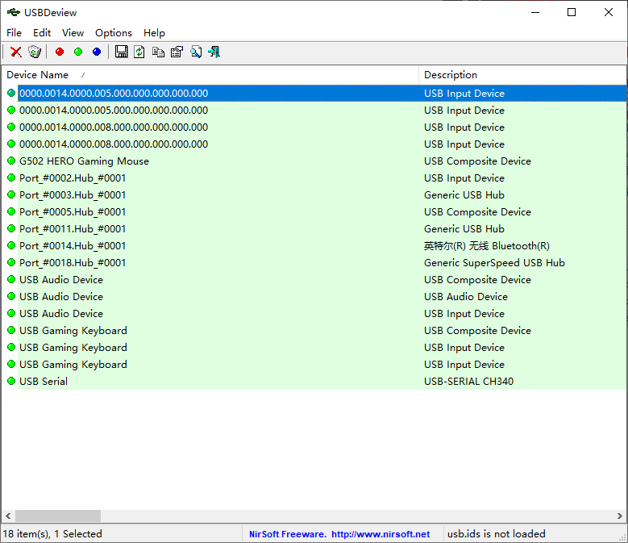
Task: Click USB Composite Device description of G502 mouse
Action: pyautogui.click(x=477, y=161)
